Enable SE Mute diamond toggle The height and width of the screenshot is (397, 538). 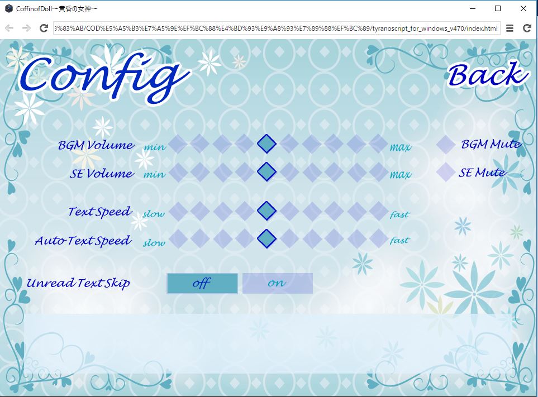coord(446,172)
